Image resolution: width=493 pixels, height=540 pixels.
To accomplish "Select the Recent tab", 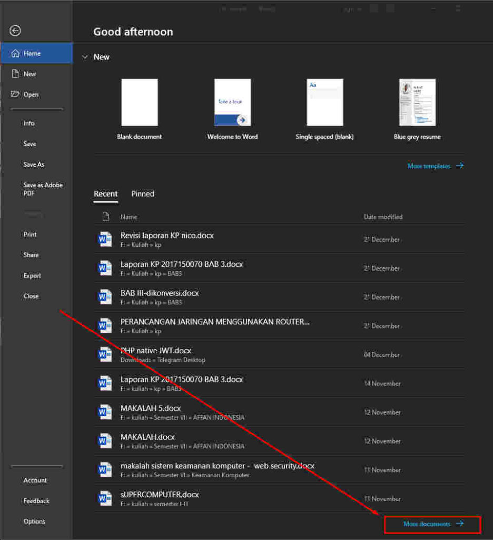I will 105,194.
